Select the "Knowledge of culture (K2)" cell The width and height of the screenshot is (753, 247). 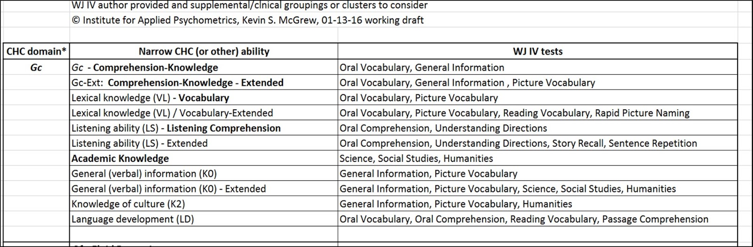128,204
